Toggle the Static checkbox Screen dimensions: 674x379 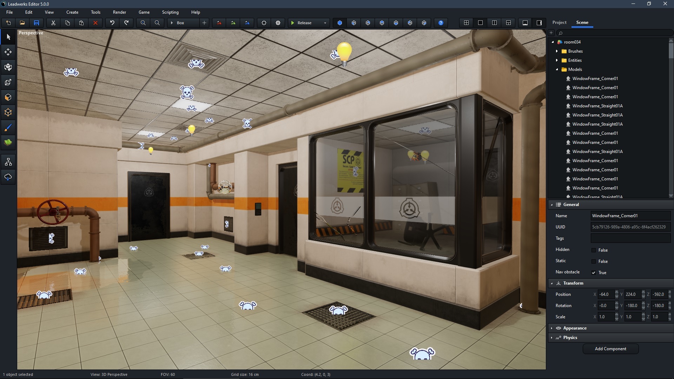tap(594, 261)
